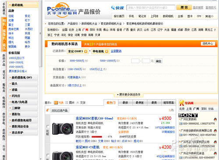Collapse the 数码相机 sidebar section
Screen dimensions: 219x160
pyautogui.click(x=23, y=5)
